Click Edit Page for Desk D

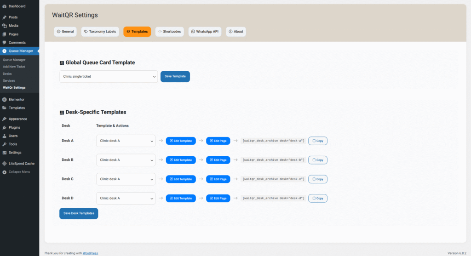218,199
